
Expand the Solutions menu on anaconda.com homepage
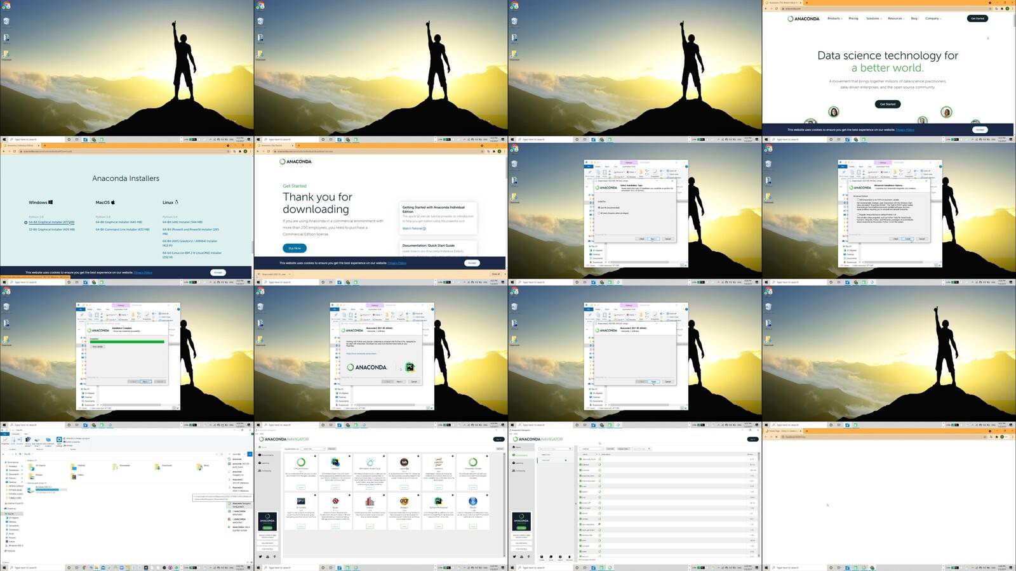click(x=874, y=18)
